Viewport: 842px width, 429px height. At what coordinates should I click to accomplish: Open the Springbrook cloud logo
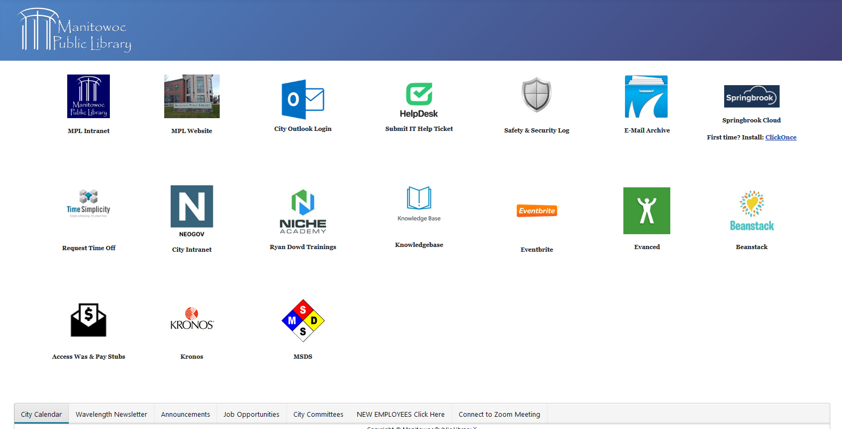click(x=752, y=96)
